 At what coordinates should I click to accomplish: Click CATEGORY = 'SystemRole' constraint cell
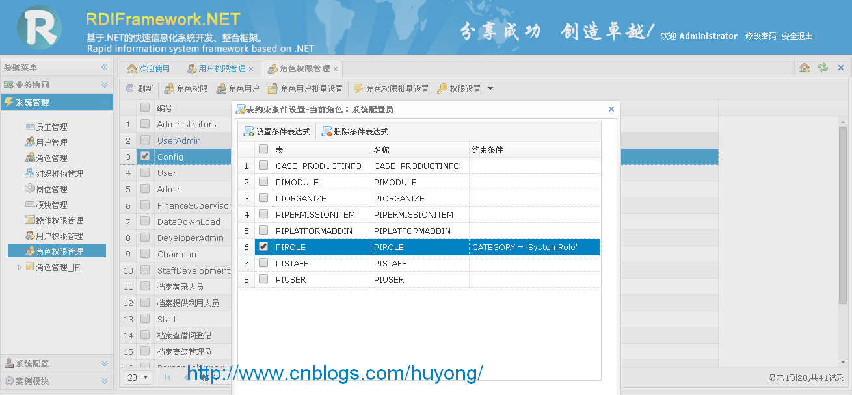coord(534,247)
